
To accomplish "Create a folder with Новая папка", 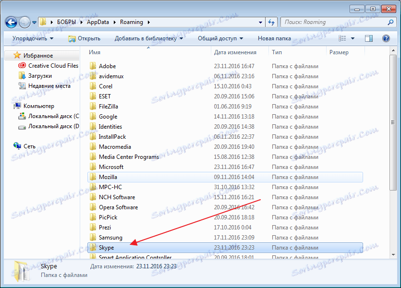I will (274, 38).
